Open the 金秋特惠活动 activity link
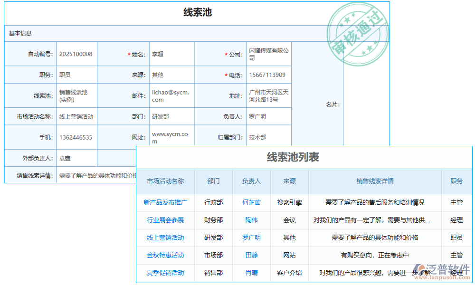Image resolution: width=475 pixels, height=285 pixels. [x=165, y=256]
